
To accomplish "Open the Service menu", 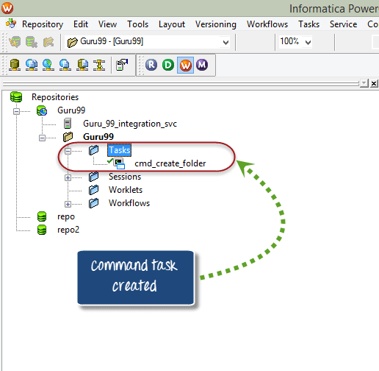I will [x=343, y=24].
